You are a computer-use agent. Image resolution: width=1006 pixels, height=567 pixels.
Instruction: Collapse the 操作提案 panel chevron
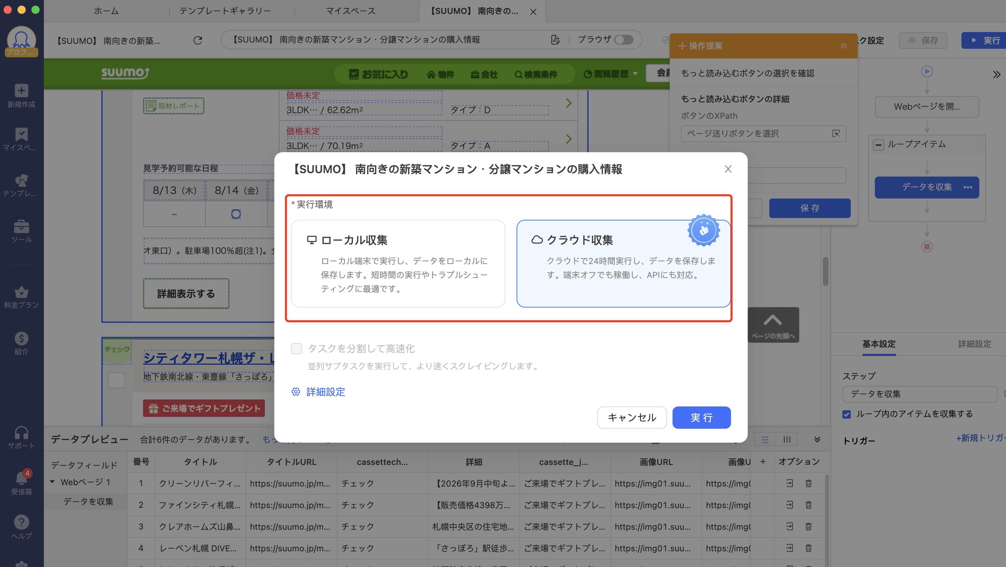click(x=843, y=46)
